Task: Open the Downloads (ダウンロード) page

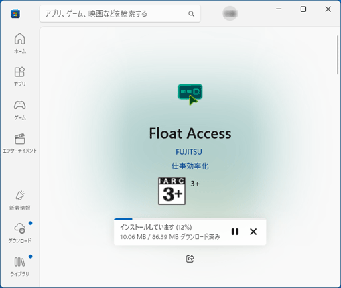Action: click(20, 233)
